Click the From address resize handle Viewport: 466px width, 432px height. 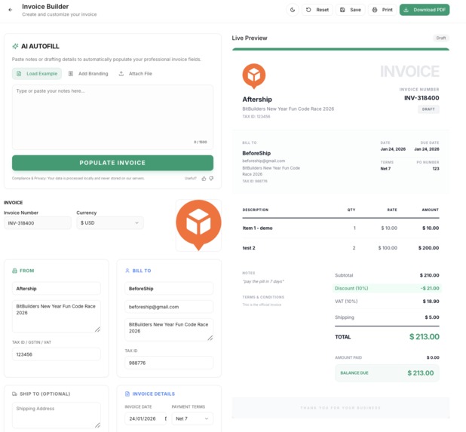point(97,329)
